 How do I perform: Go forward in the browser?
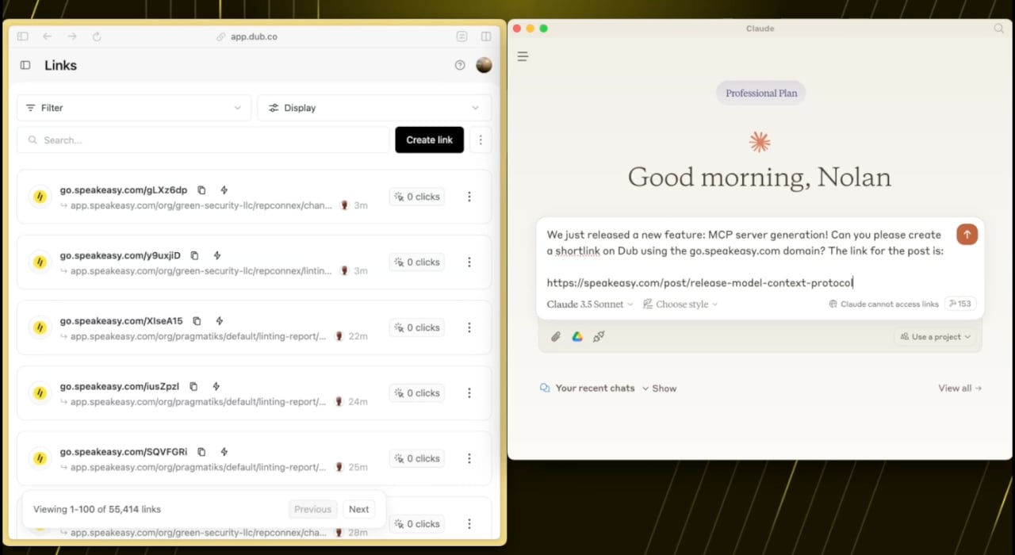click(72, 36)
